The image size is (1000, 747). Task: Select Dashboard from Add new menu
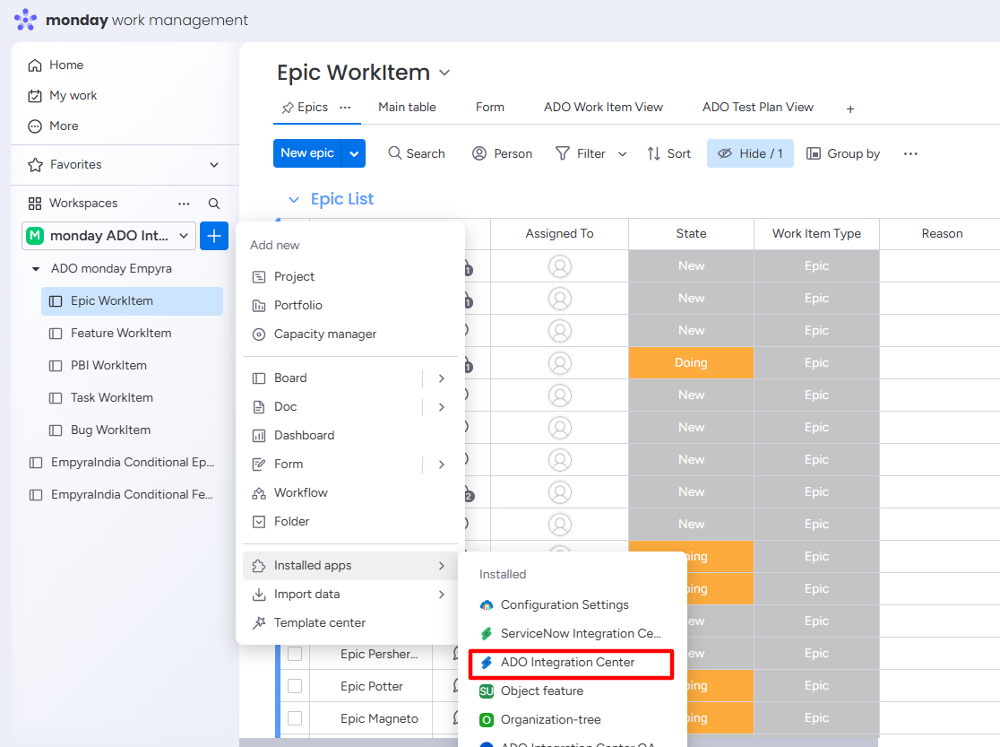(x=349, y=436)
